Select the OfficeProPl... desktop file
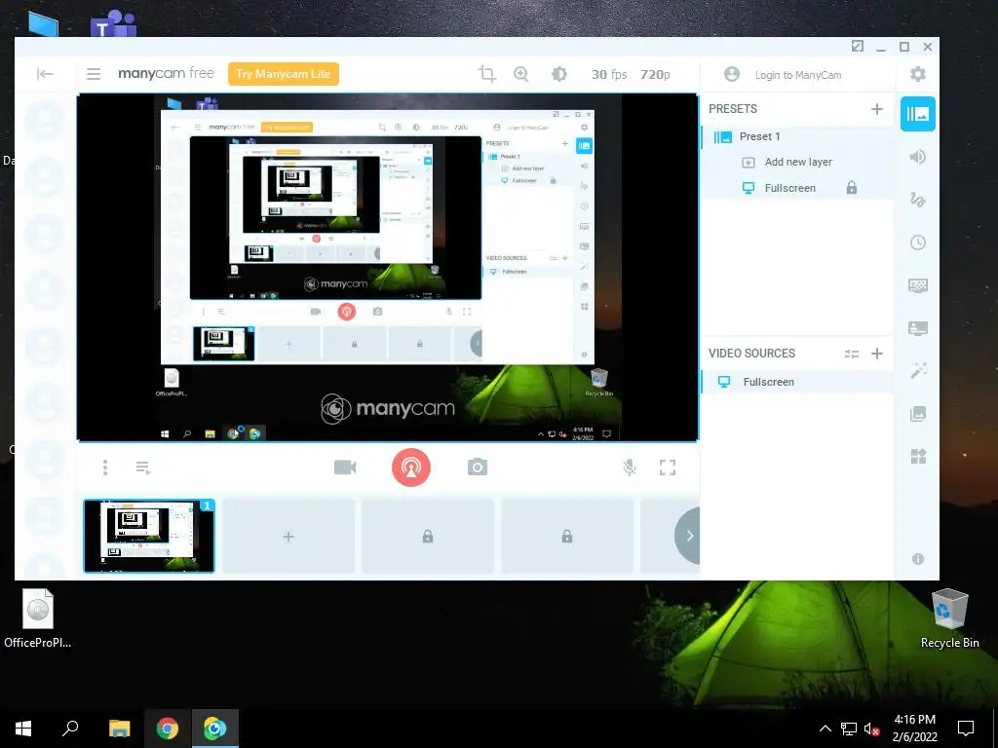The image size is (998, 748). 38,618
